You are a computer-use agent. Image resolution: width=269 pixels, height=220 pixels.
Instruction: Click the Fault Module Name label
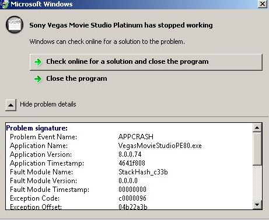pyautogui.click(x=41, y=172)
